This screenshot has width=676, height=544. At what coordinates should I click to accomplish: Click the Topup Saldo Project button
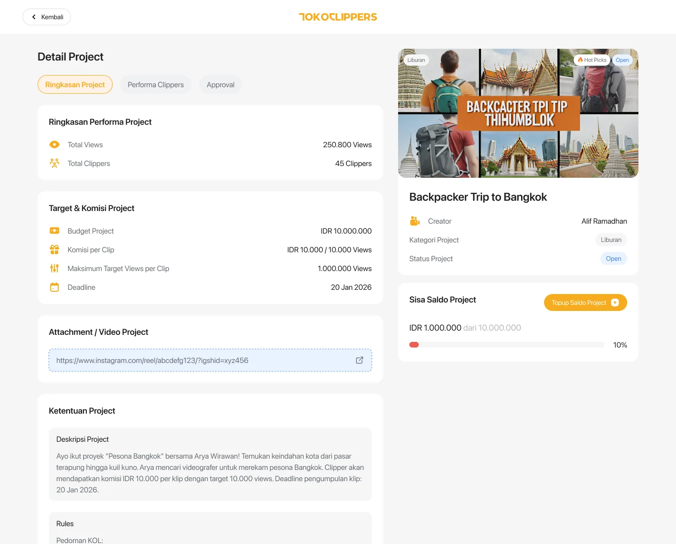click(585, 302)
